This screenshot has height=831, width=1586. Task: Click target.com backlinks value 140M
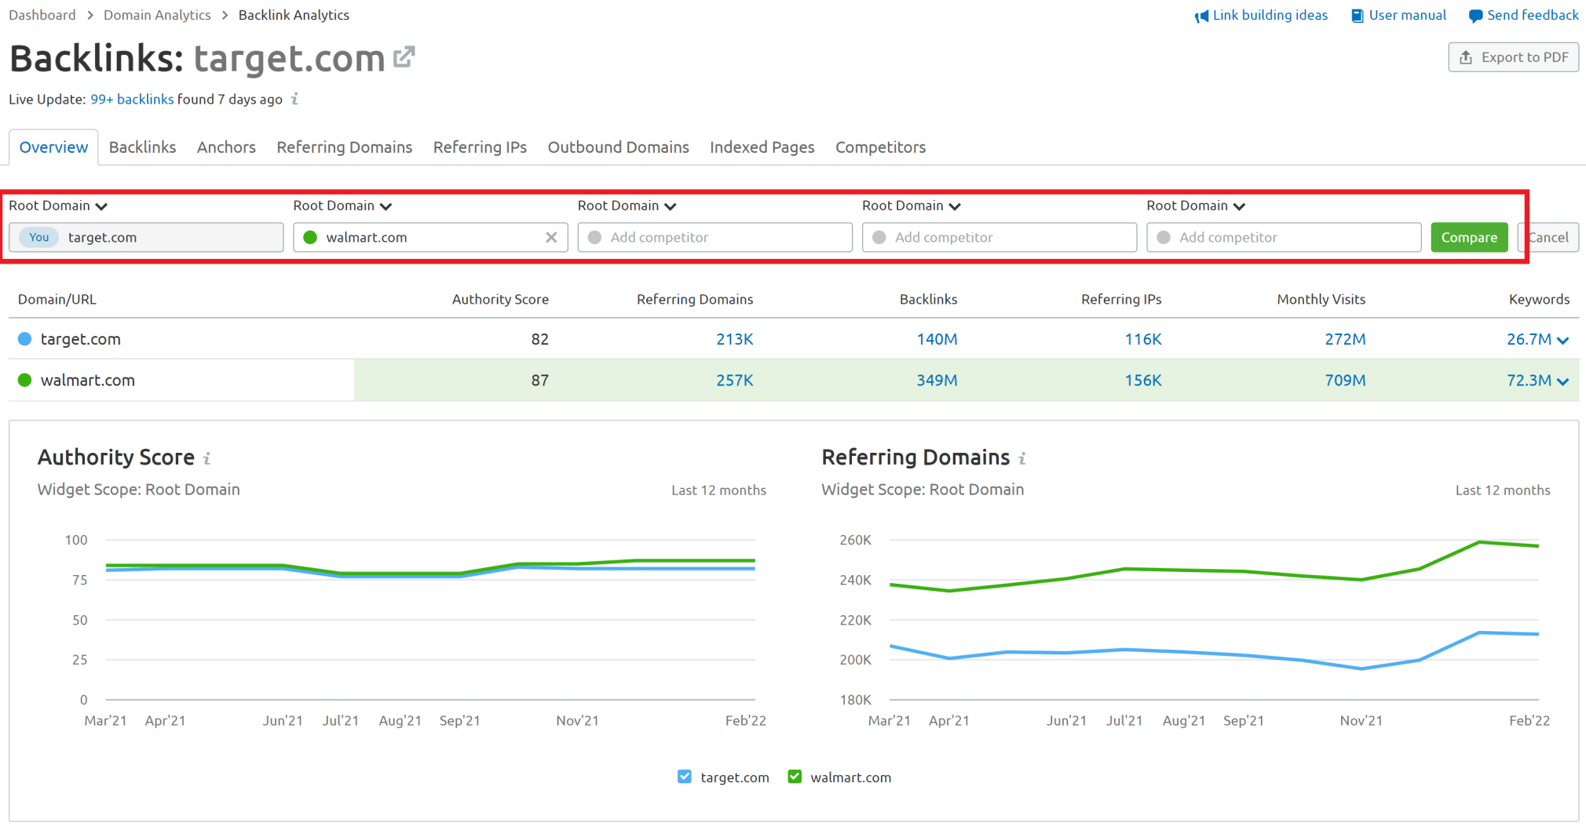click(937, 339)
